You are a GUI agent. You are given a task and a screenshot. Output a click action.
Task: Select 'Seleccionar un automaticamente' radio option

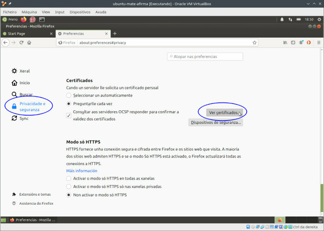pyautogui.click(x=68, y=95)
